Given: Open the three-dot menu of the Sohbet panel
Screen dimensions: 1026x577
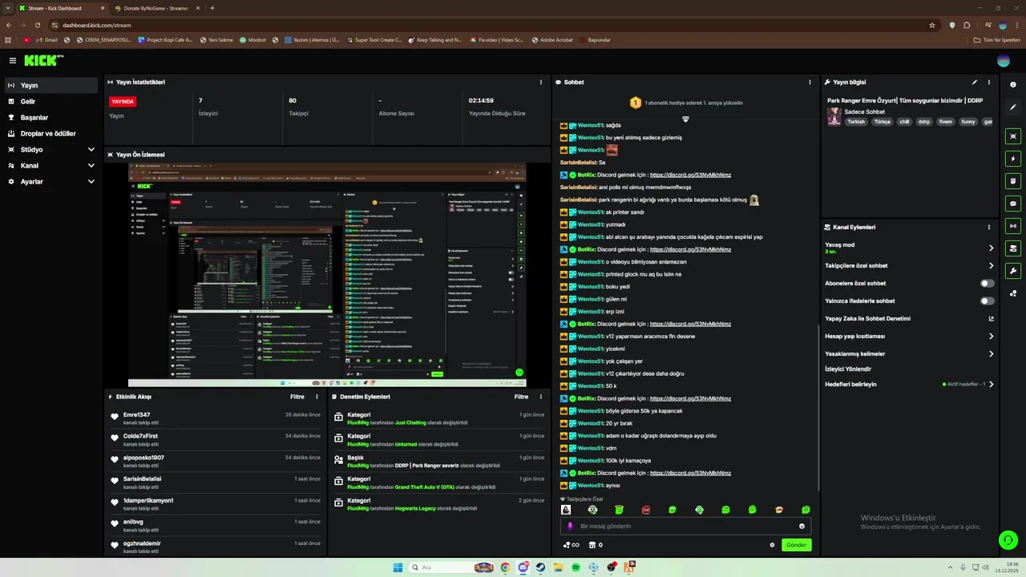Looking at the screenshot, I should 810,83.
